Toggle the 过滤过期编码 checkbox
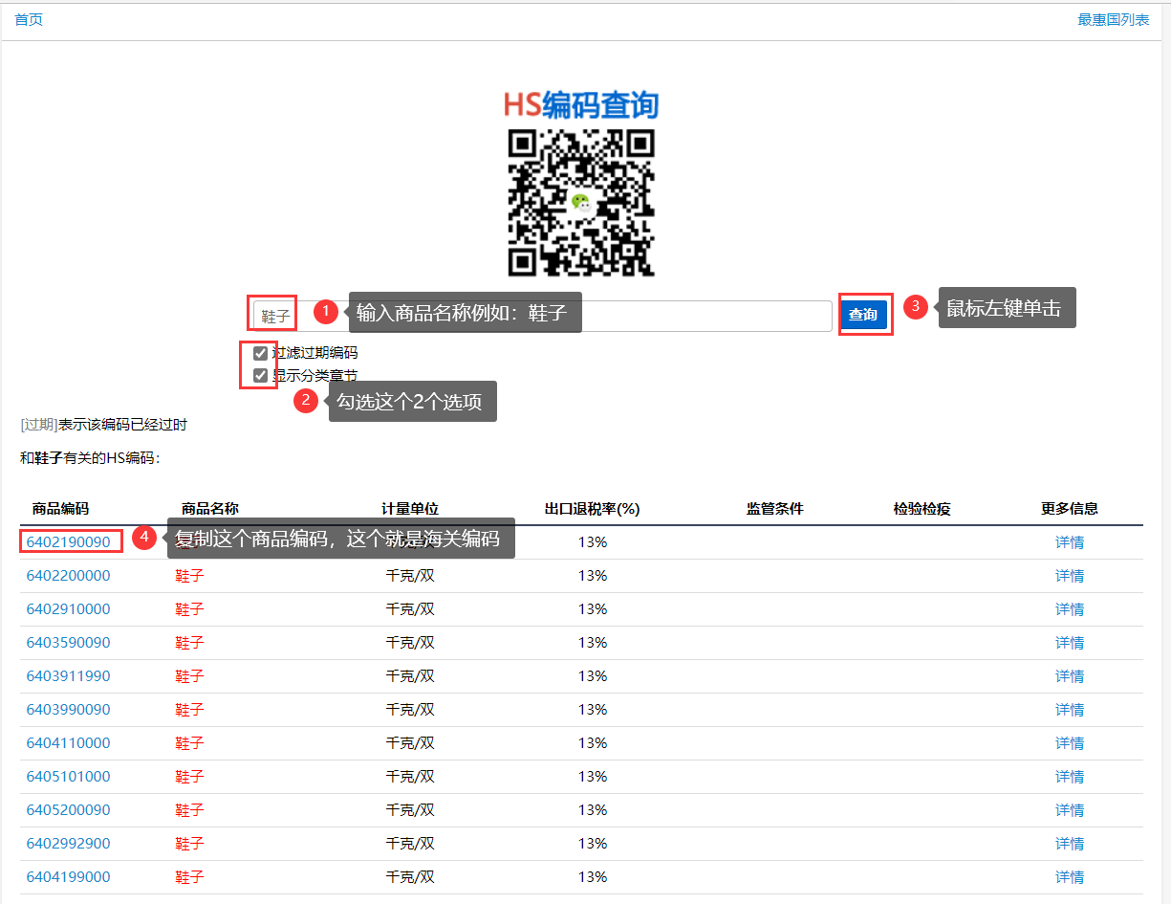Image resolution: width=1171 pixels, height=904 pixels. 260,353
